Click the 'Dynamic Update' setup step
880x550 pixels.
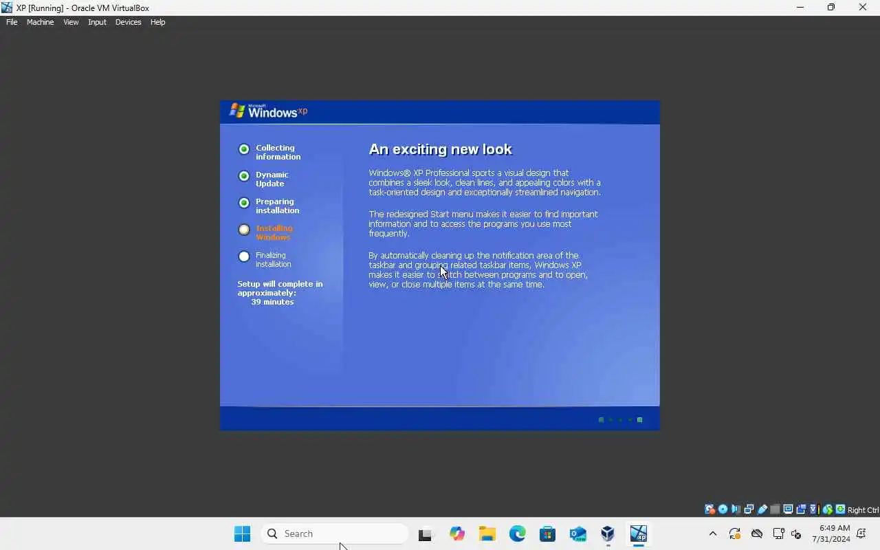click(x=263, y=179)
